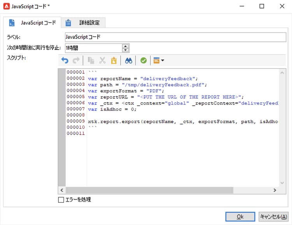Click the backticks on line 000010
Screen dimensions: 292x225
click(x=92, y=127)
